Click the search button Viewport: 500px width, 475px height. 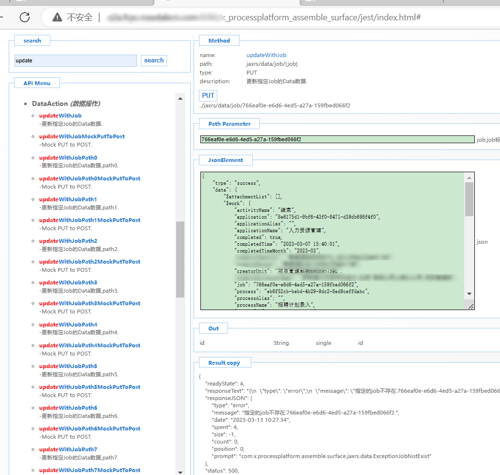[x=154, y=60]
